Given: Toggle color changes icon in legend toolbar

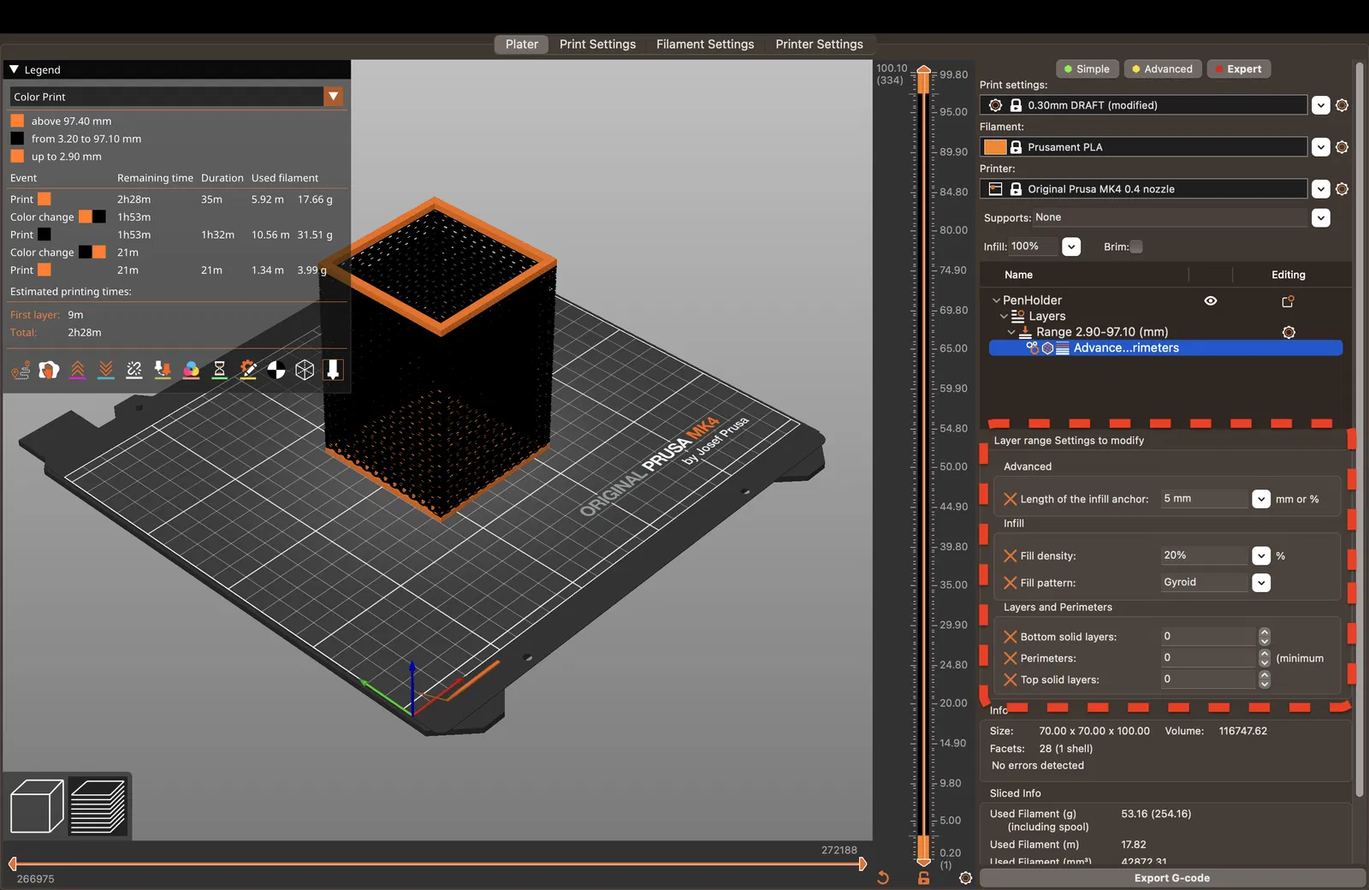Looking at the screenshot, I should point(191,370).
